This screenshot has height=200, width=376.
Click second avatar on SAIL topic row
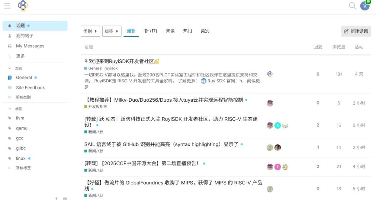(x=277, y=148)
